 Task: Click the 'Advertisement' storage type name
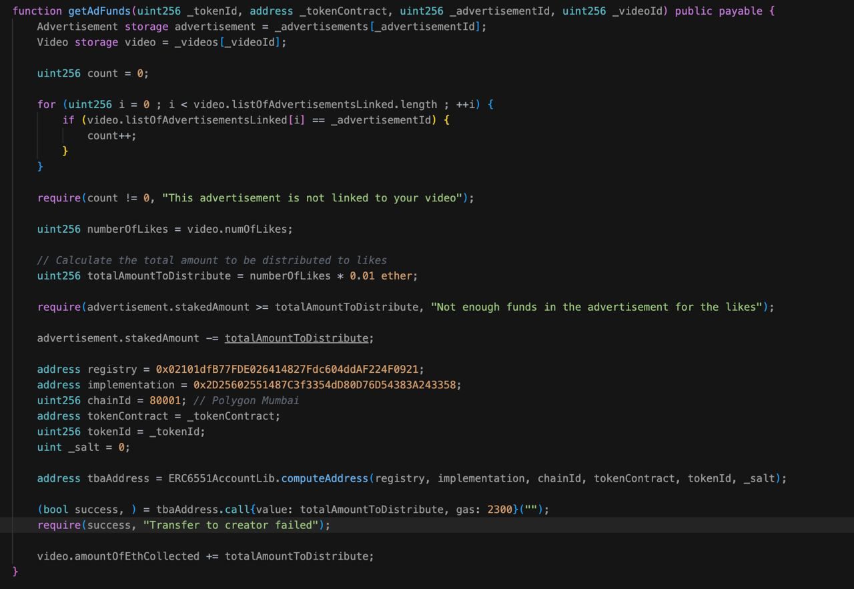77,27
